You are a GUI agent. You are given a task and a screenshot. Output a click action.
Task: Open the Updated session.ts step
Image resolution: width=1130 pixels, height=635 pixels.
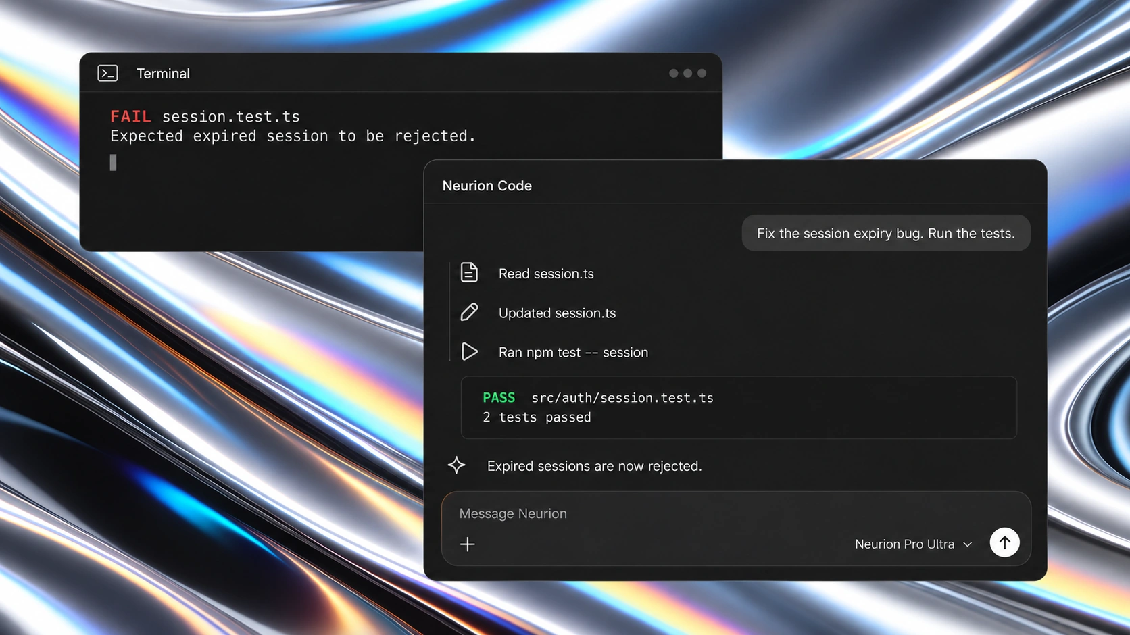[557, 313]
